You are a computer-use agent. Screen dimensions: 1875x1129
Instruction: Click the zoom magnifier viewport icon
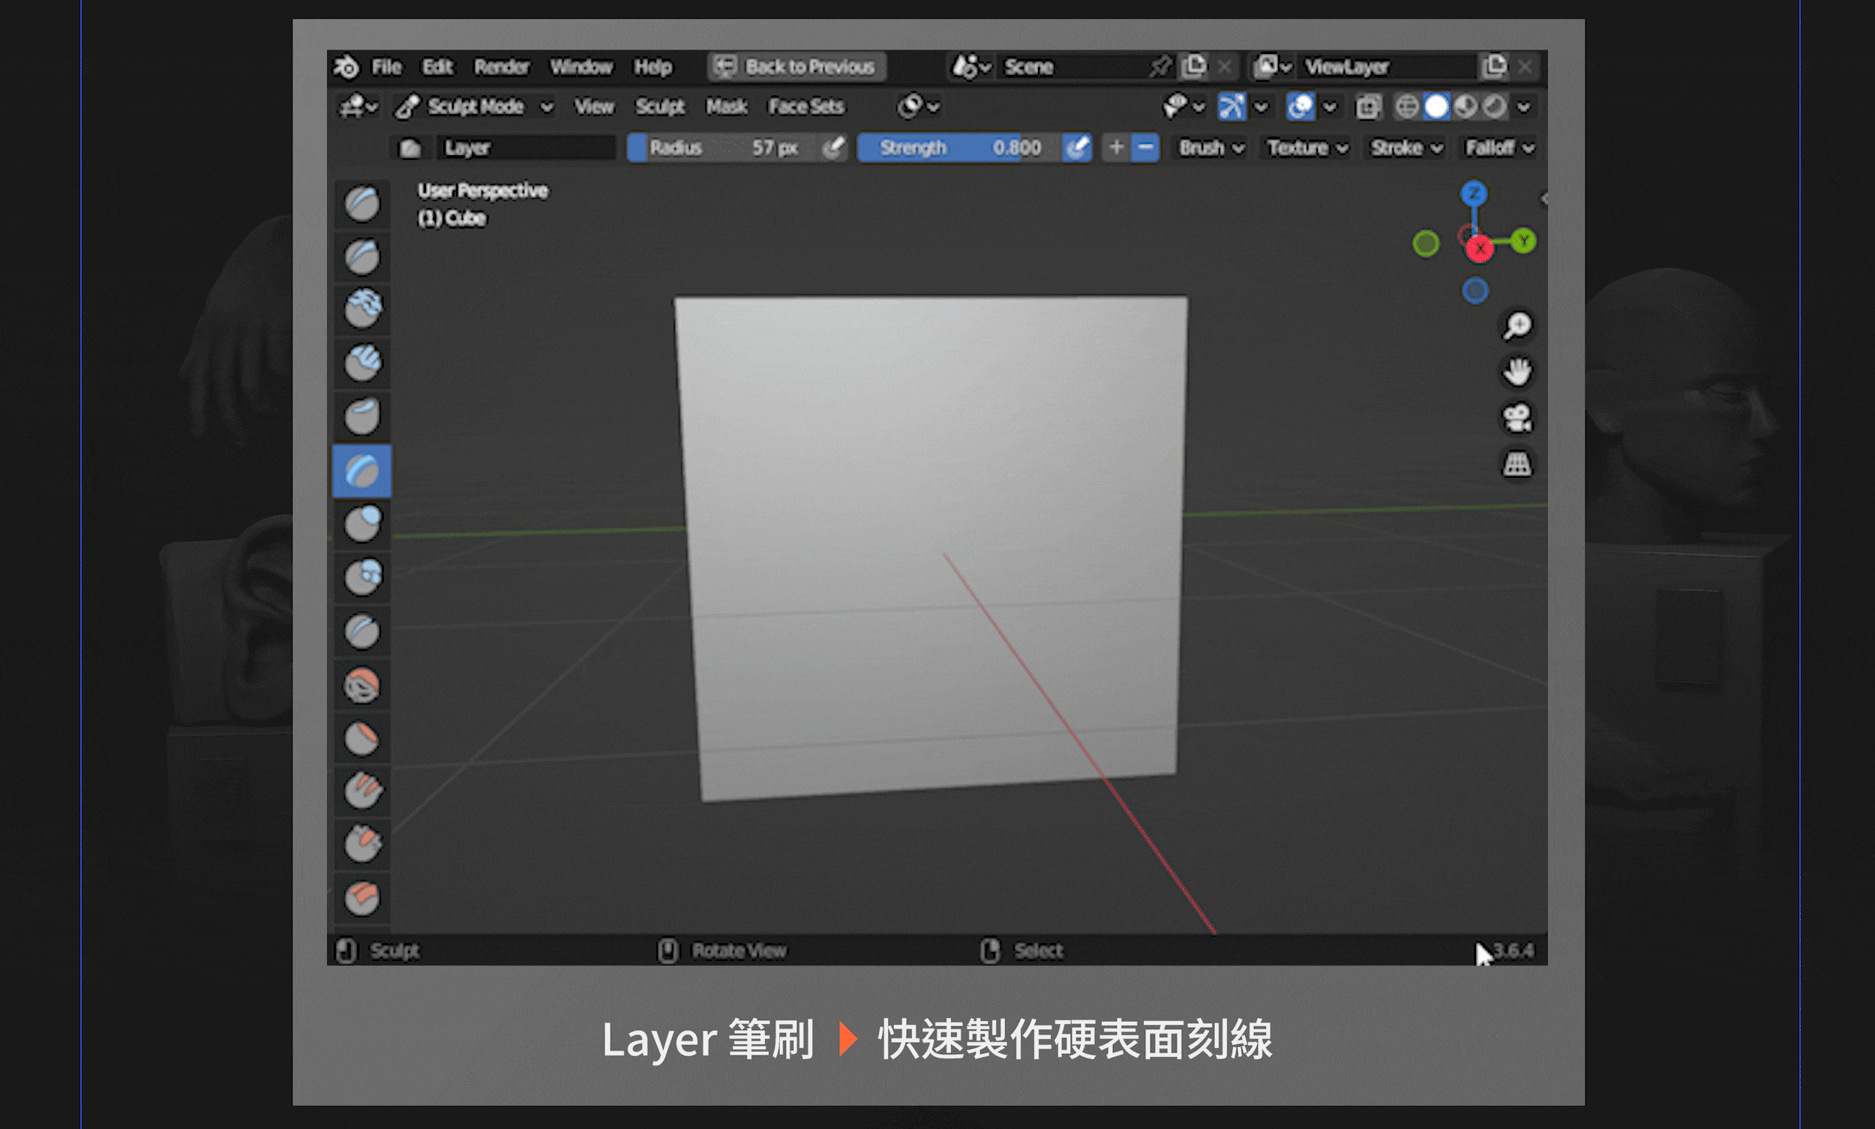click(x=1516, y=326)
